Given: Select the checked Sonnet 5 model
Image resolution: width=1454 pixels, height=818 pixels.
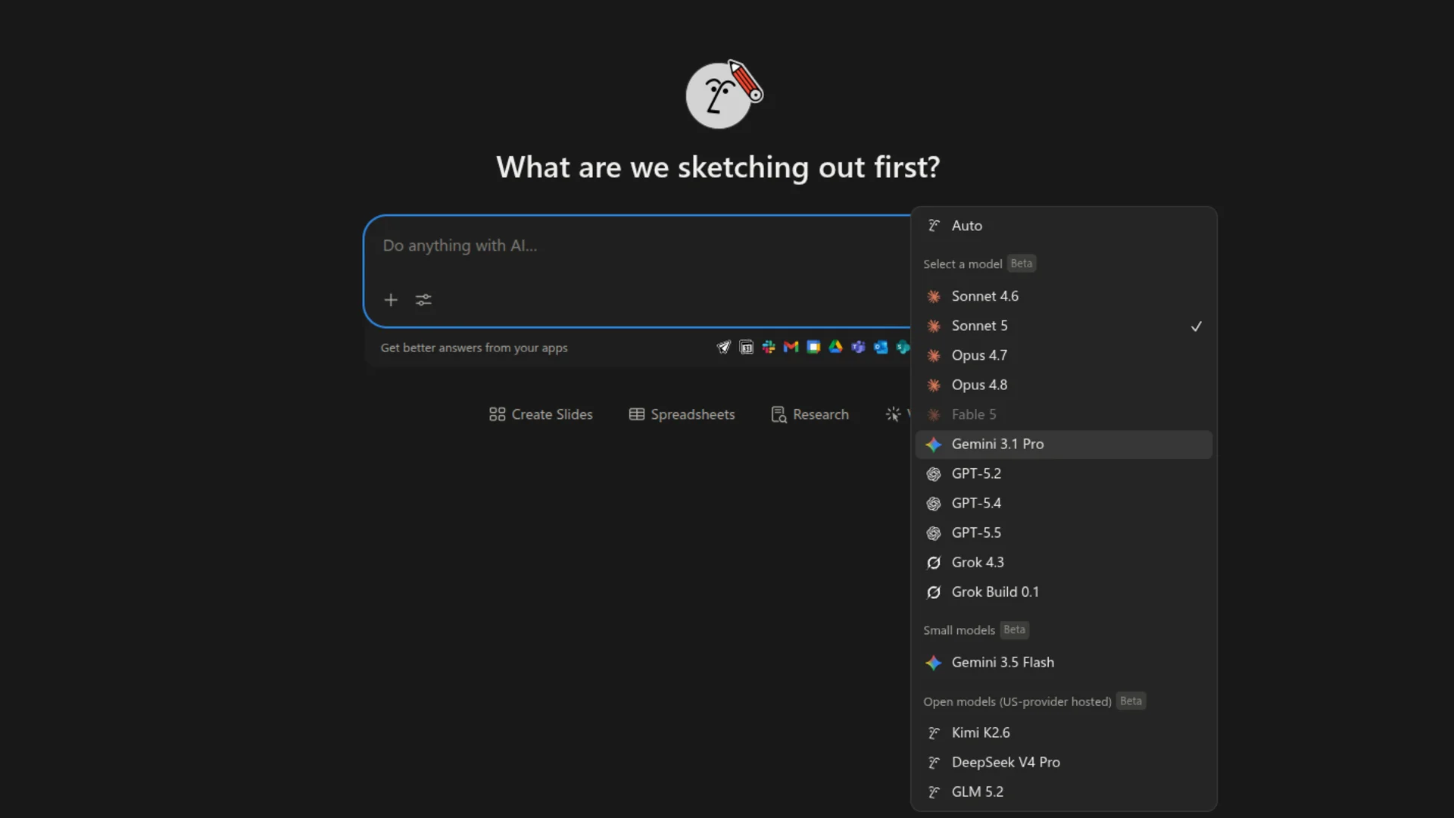Looking at the screenshot, I should tap(1063, 326).
